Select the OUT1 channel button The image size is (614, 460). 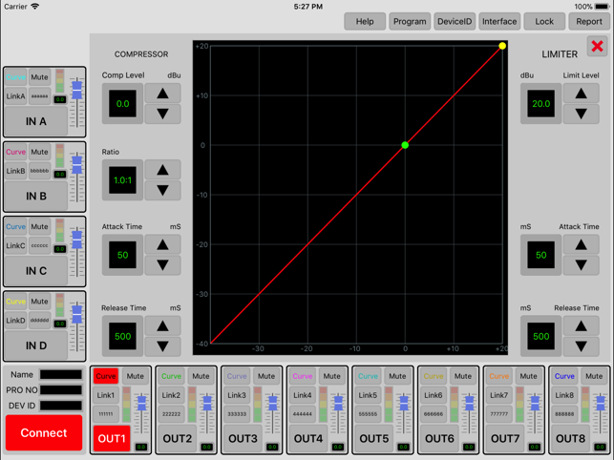click(112, 438)
